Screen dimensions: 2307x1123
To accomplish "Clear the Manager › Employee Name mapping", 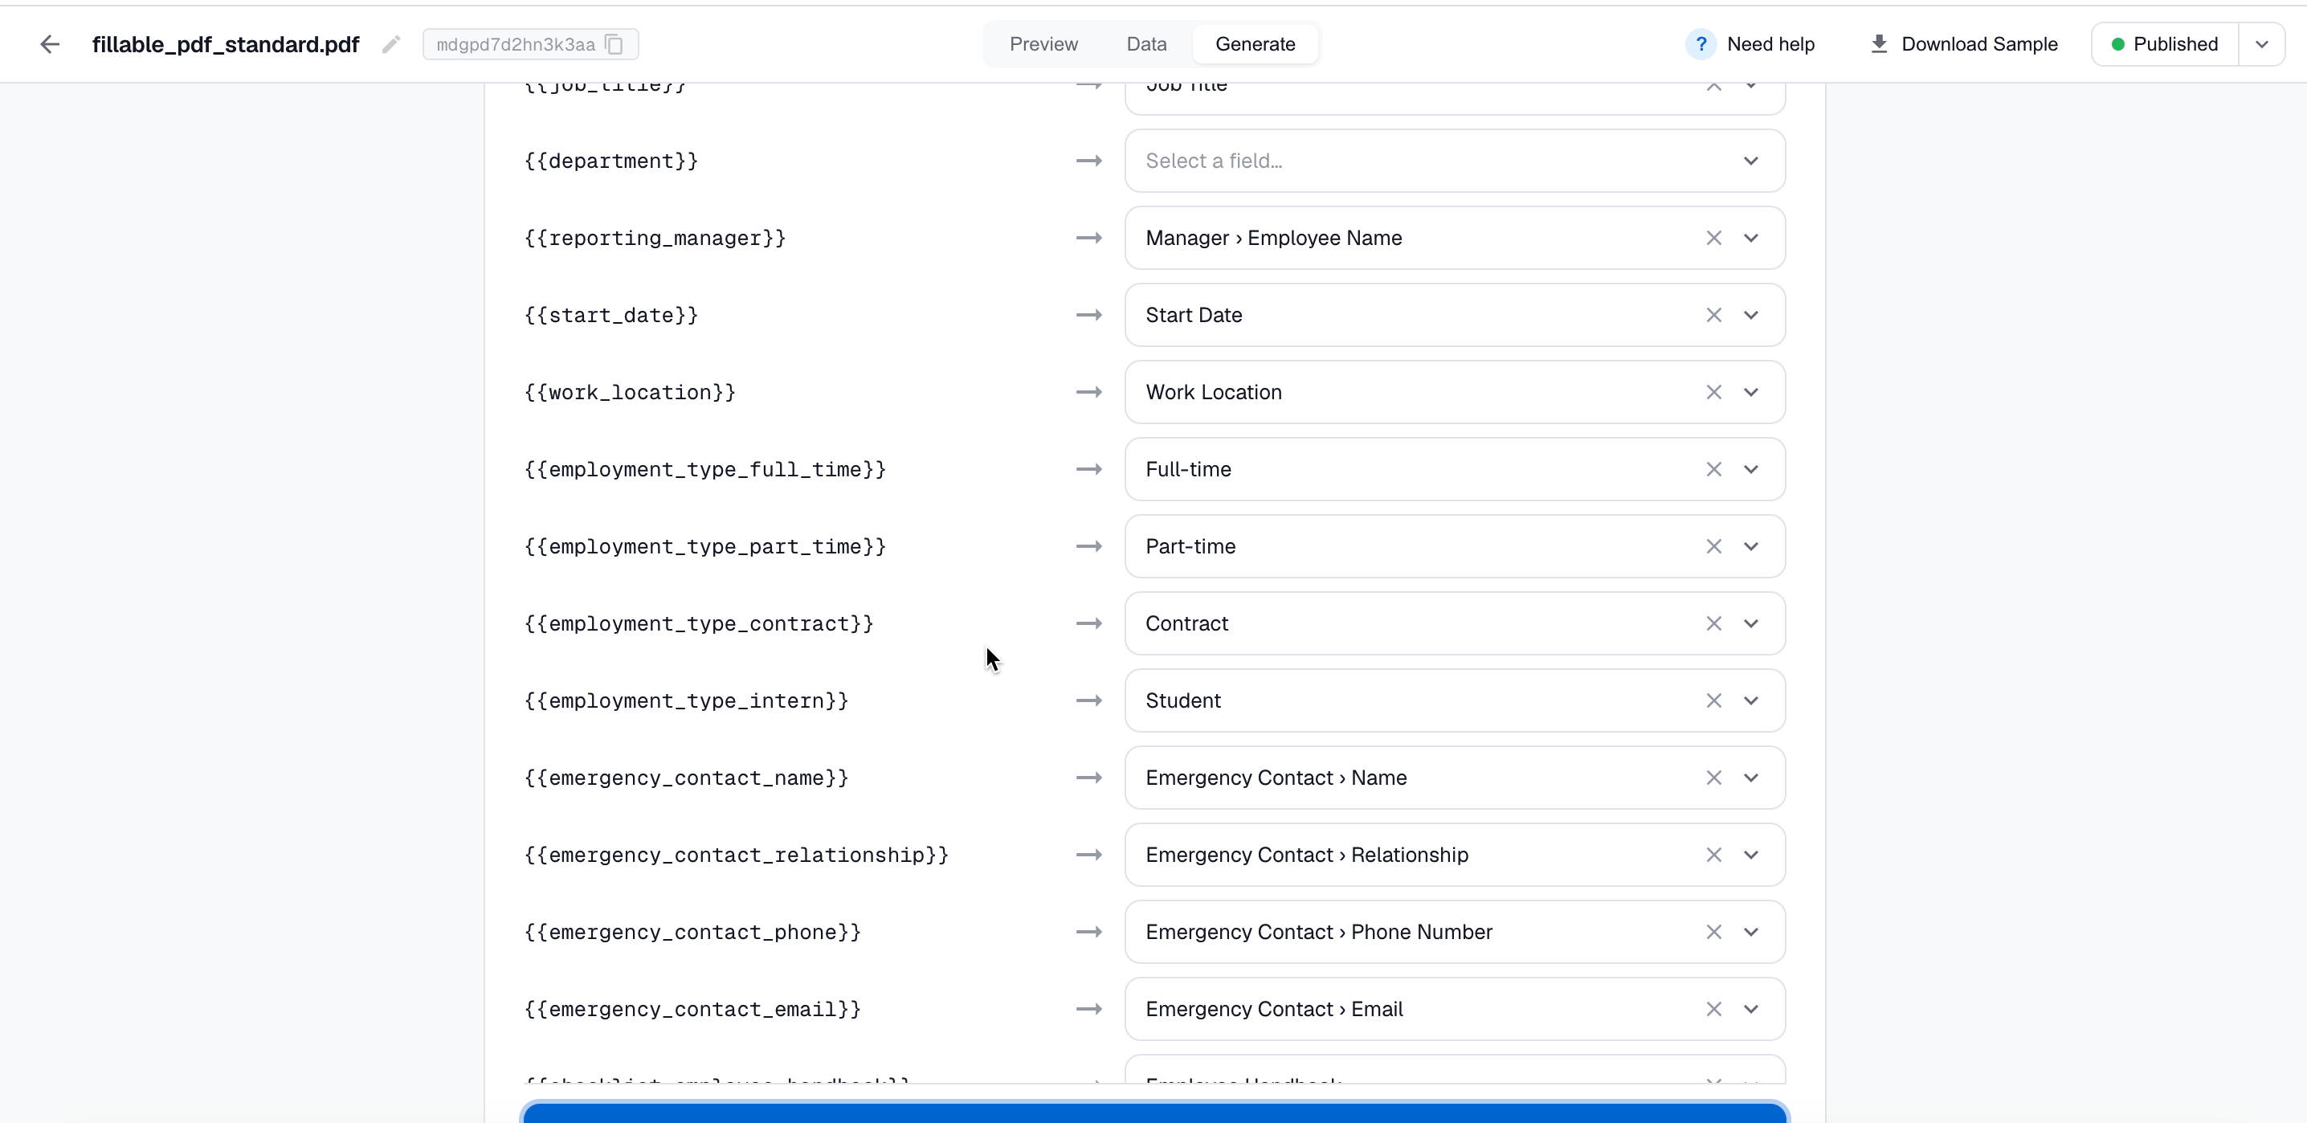I will (1713, 237).
